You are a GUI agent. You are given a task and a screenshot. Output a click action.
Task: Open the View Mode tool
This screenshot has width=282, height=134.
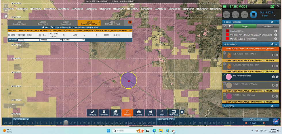click(174, 113)
